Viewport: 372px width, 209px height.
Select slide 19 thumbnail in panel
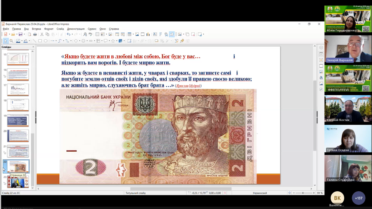(x=18, y=120)
